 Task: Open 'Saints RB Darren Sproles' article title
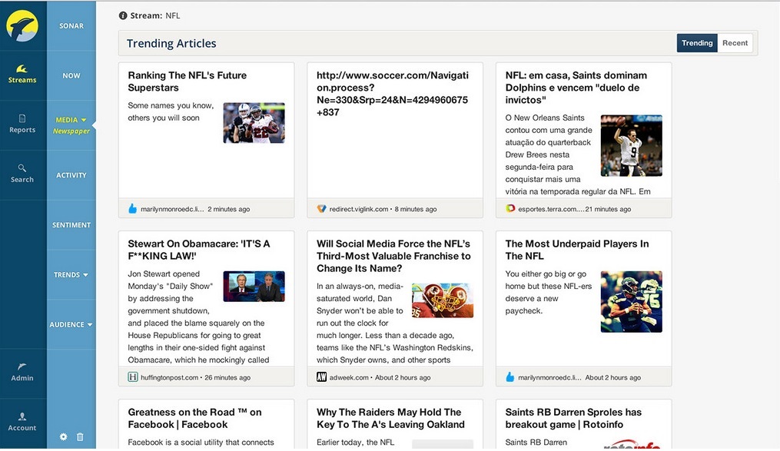[573, 418]
